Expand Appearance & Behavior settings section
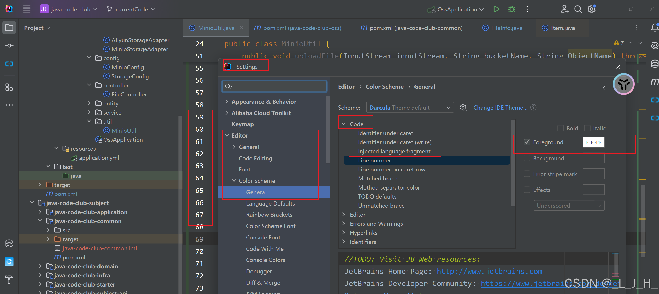The height and width of the screenshot is (294, 659). [227, 102]
